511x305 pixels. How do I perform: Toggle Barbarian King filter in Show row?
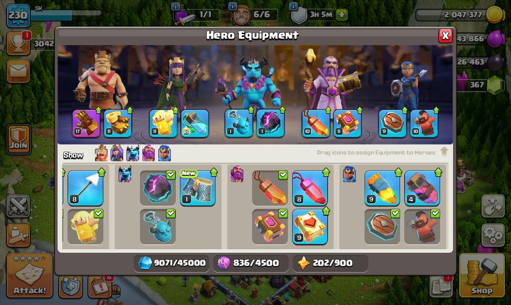click(101, 153)
